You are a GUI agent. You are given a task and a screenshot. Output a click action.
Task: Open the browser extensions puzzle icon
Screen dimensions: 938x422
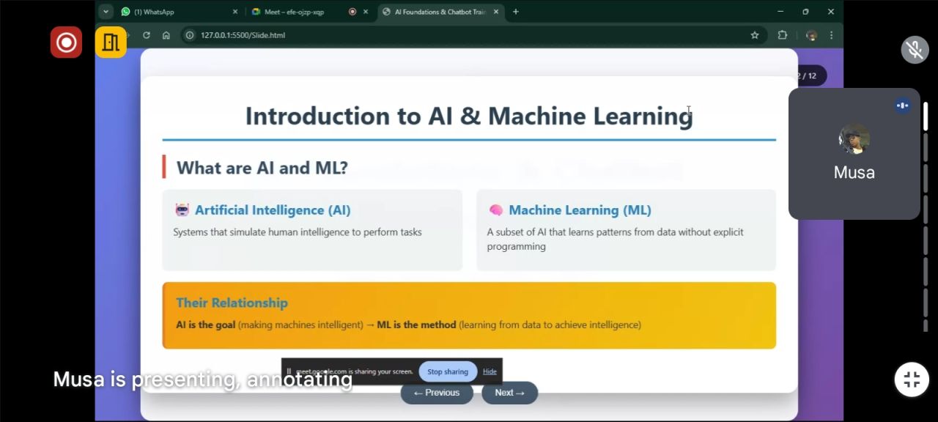point(783,35)
